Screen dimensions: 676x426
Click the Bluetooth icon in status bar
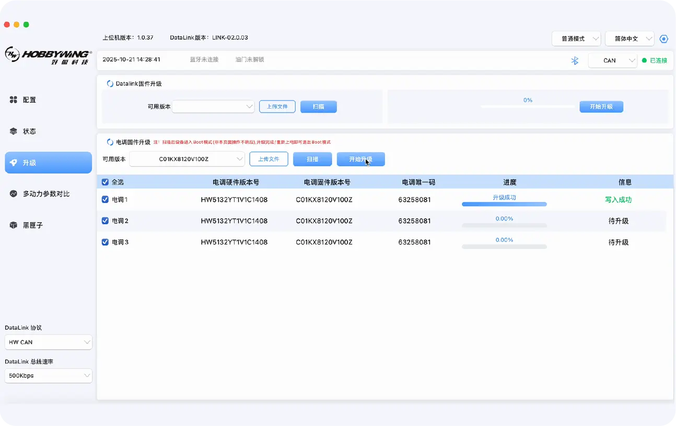(575, 60)
